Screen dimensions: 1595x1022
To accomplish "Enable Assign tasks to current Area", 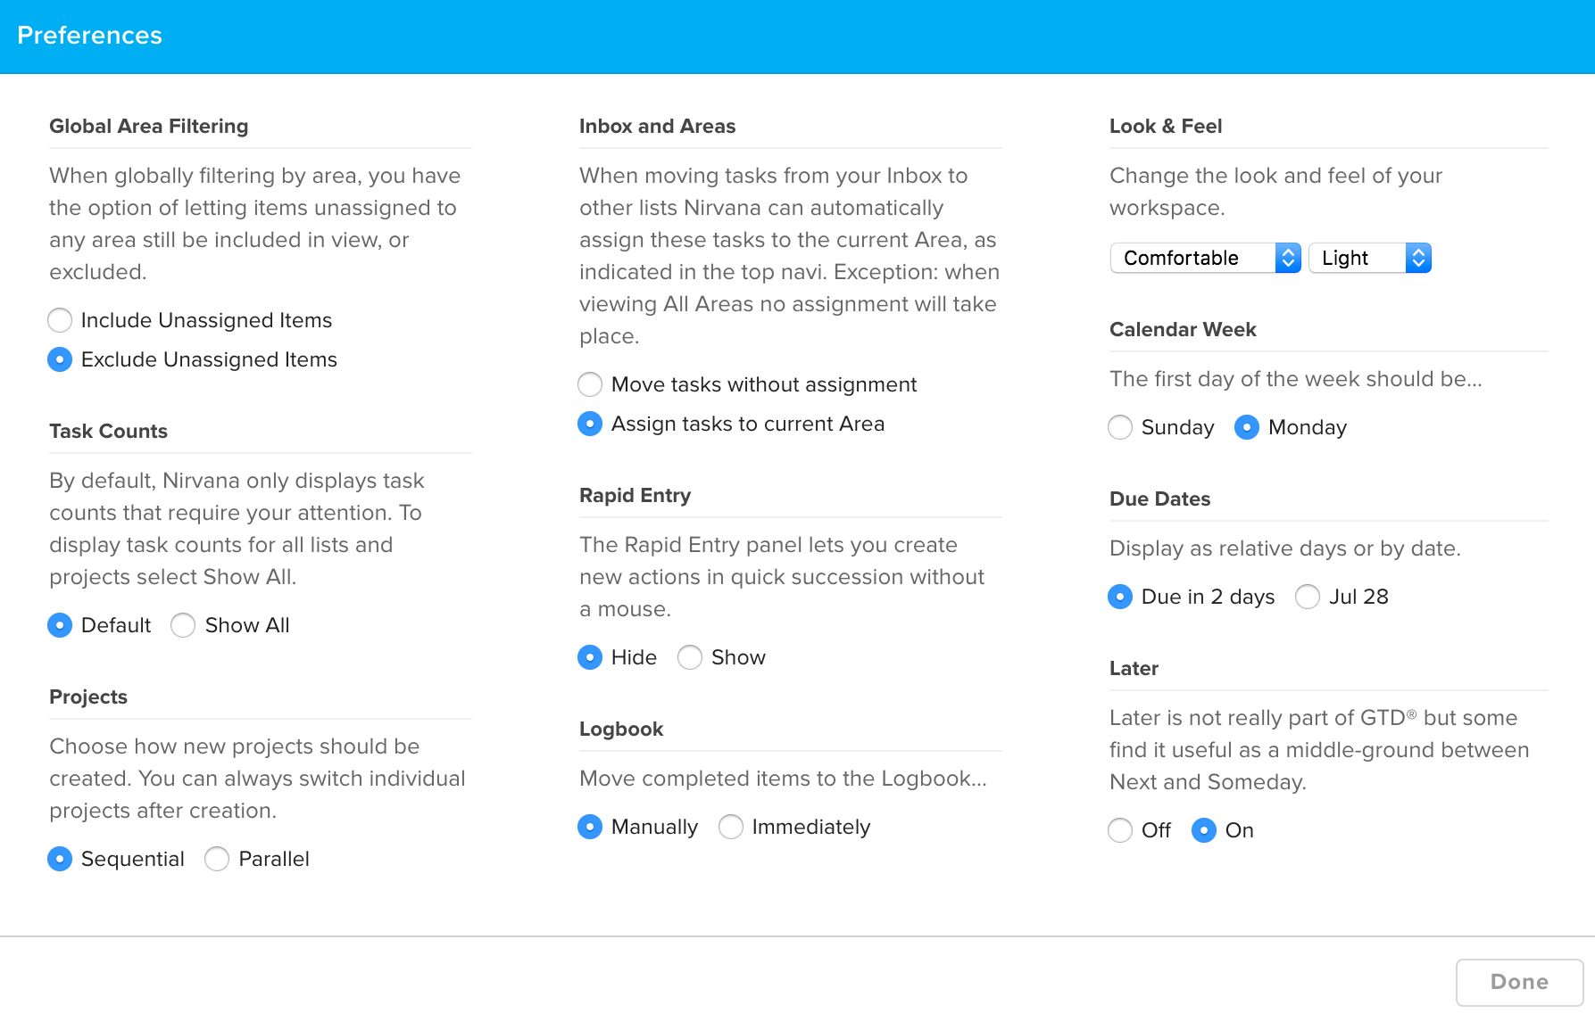I will coord(590,424).
